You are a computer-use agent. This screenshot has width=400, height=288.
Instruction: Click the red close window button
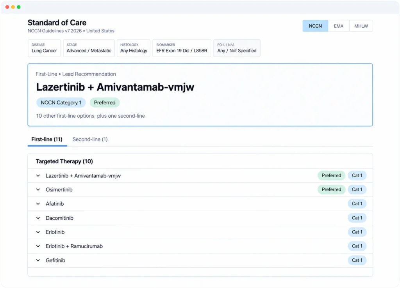[x=7, y=7]
